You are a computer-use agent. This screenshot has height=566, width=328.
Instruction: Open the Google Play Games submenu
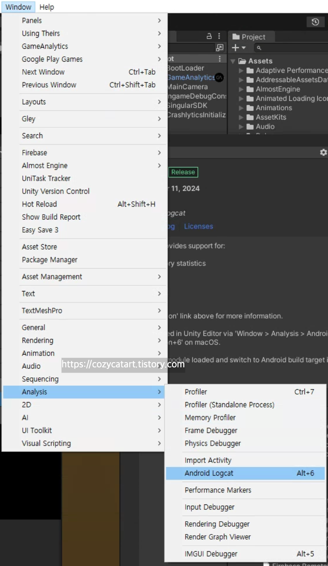[85, 59]
